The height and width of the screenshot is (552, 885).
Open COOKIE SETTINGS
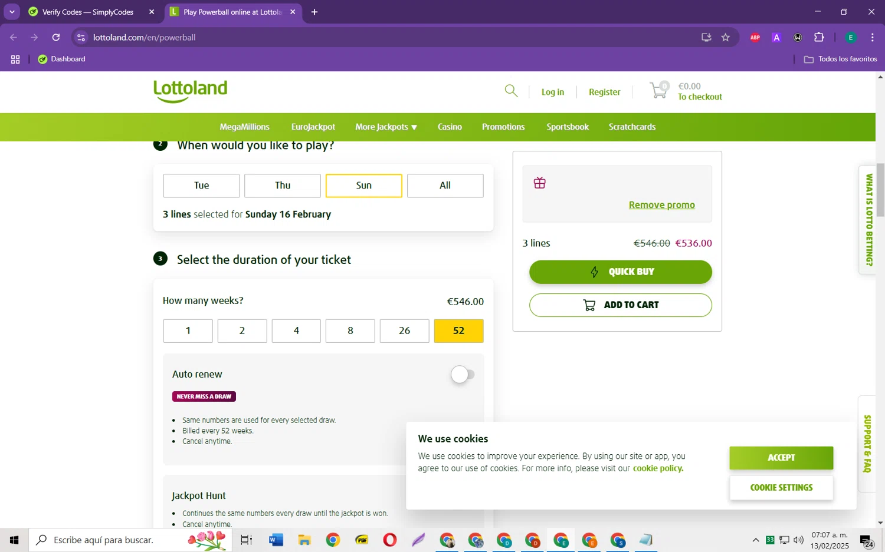781,488
